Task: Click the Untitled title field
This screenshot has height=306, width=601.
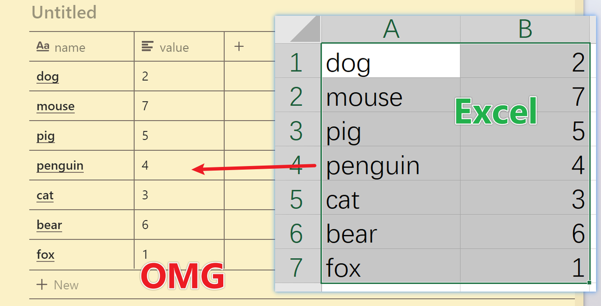Action: pyautogui.click(x=64, y=12)
